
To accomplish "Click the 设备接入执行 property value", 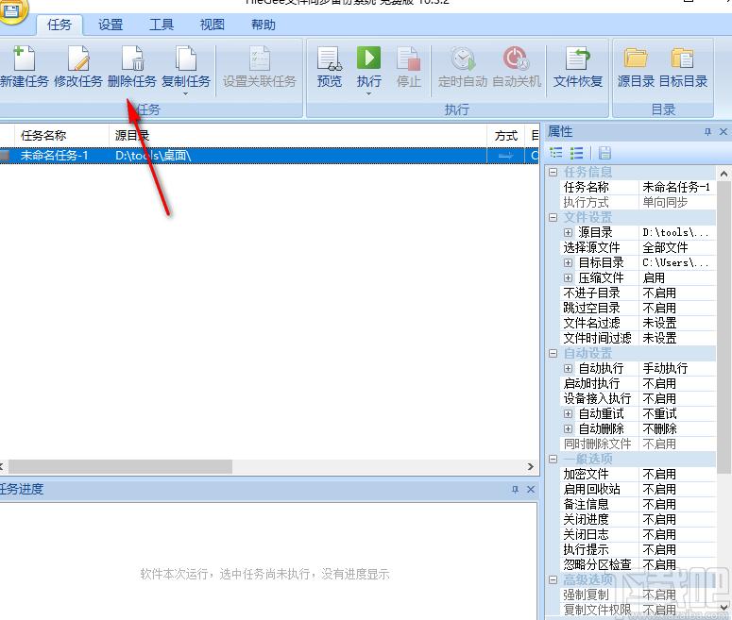I will 676,398.
